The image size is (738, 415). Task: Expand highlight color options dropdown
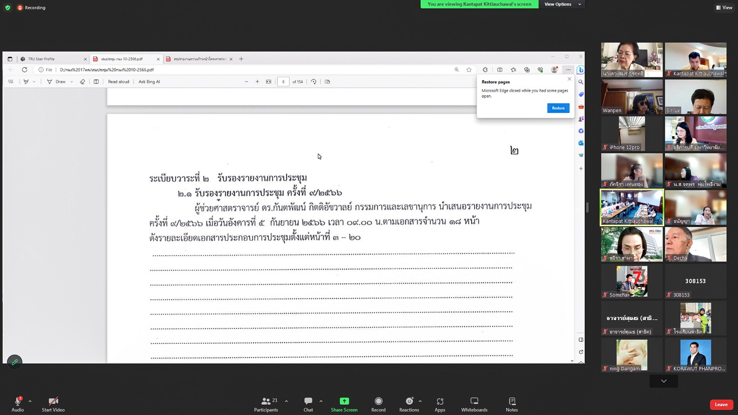click(x=34, y=81)
